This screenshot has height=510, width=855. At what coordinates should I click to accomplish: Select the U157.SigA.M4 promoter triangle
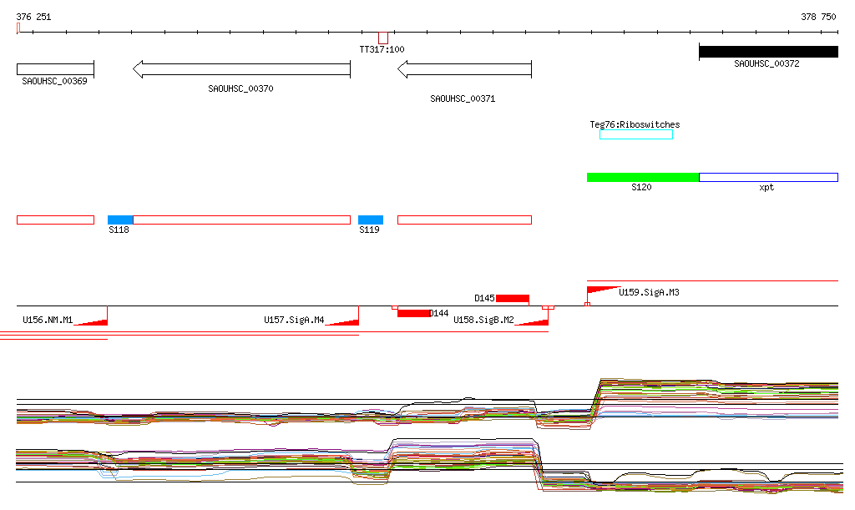(341, 322)
